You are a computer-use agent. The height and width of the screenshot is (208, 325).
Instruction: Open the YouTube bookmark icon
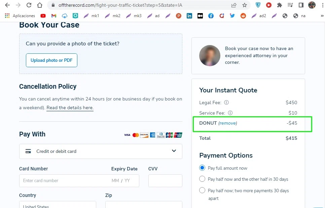[43, 16]
